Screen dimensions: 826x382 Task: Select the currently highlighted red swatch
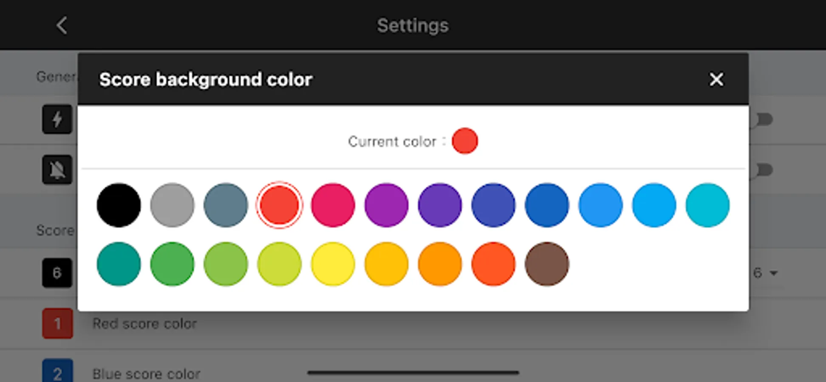[279, 205]
